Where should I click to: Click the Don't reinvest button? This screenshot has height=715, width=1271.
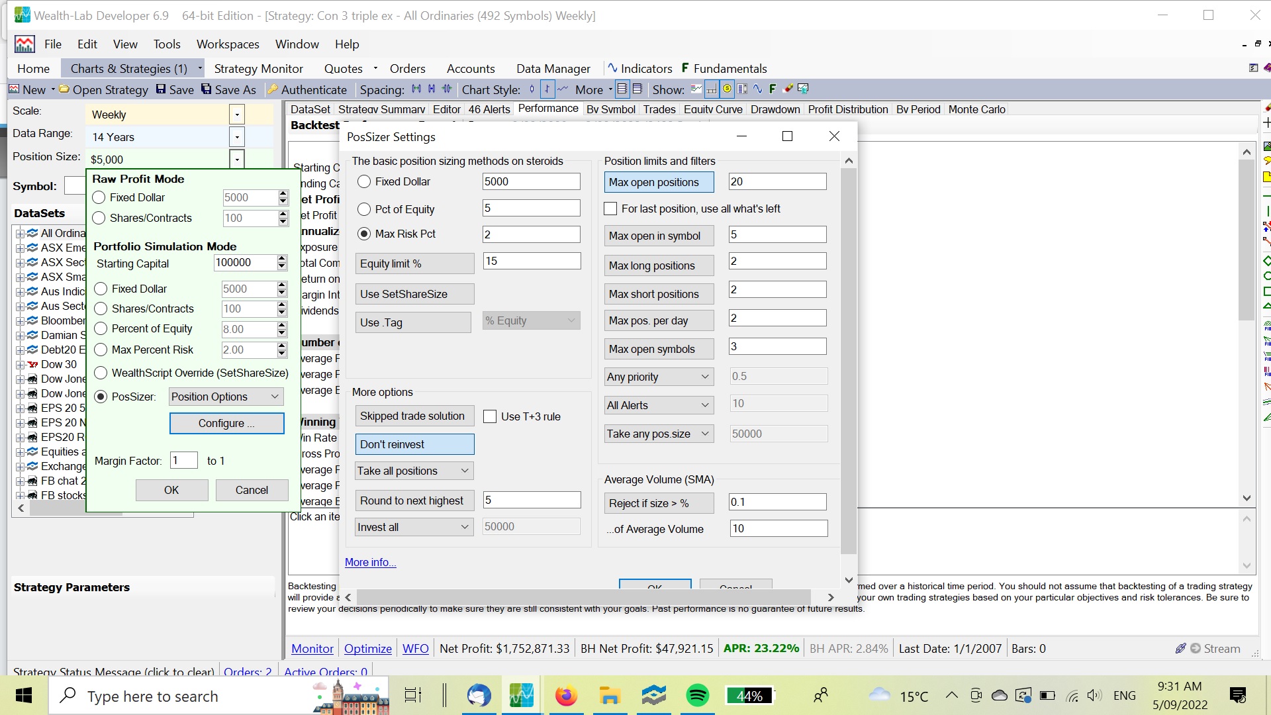tap(414, 444)
